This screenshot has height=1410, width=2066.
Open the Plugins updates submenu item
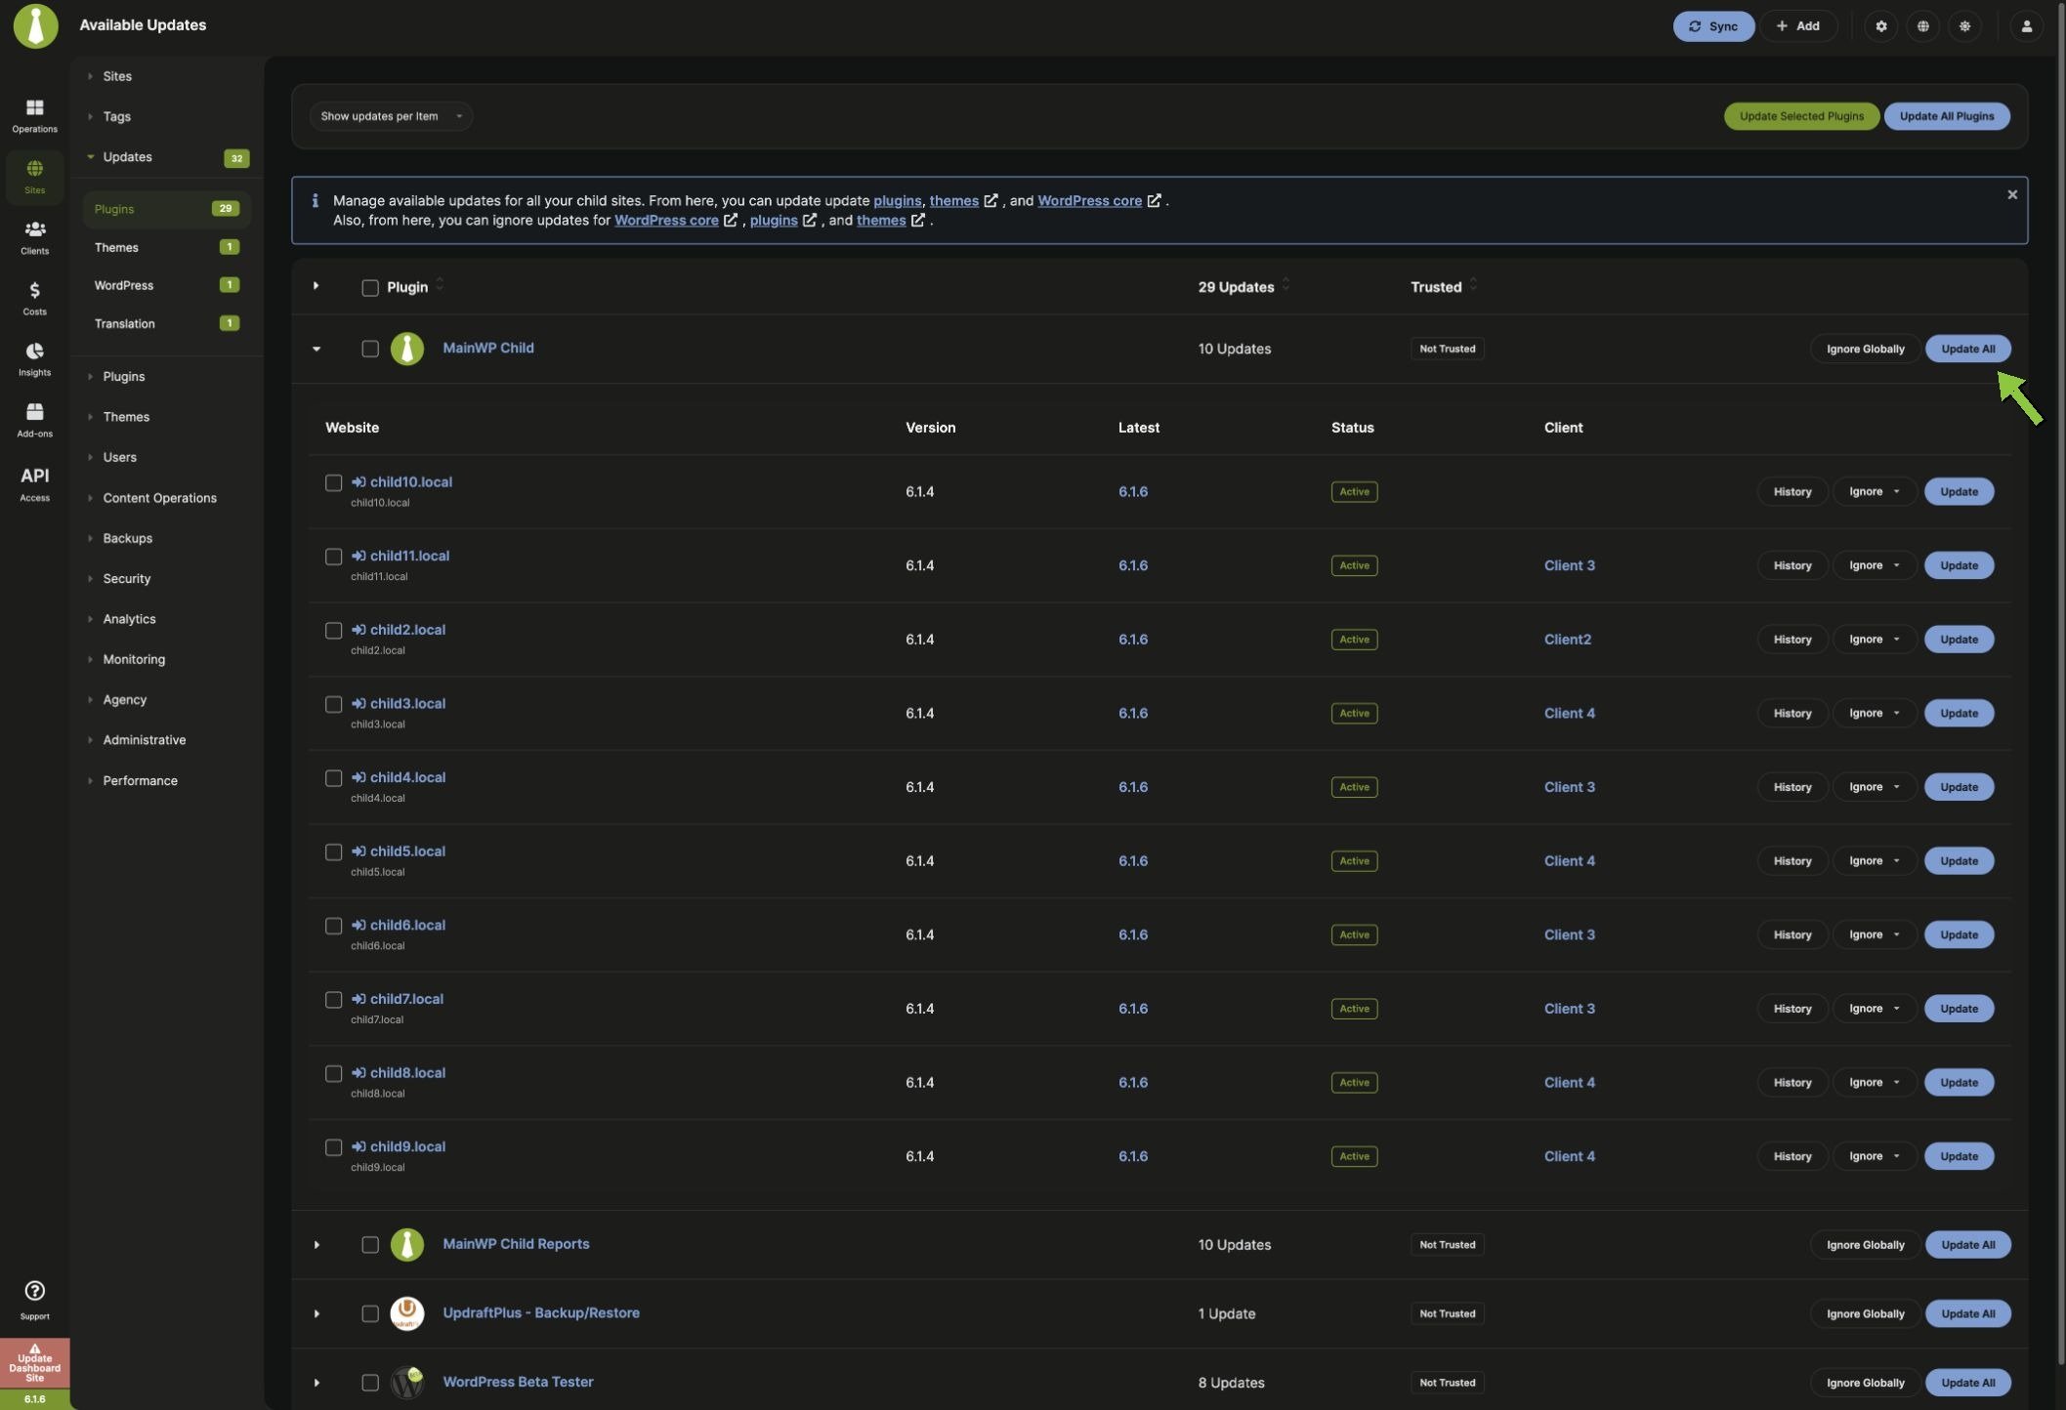[x=167, y=209]
